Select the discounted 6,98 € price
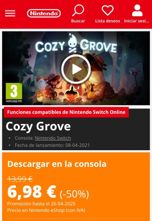152x221 pixels. coord(32,192)
